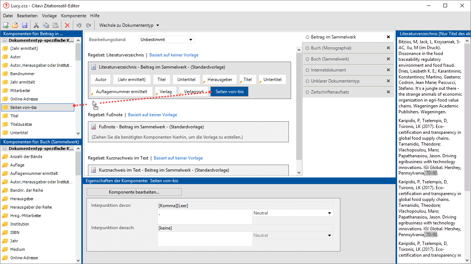Image resolution: width=471 pixels, height=264 pixels.
Task: Click the copy toolbar icon
Action: point(46,25)
